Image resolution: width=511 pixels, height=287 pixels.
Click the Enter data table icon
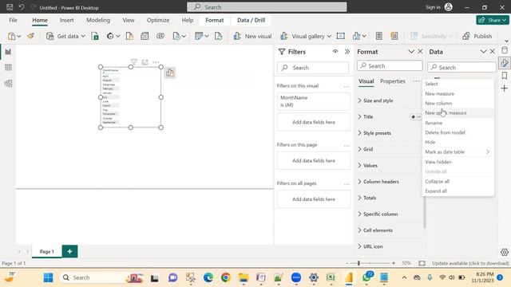pos(145,36)
